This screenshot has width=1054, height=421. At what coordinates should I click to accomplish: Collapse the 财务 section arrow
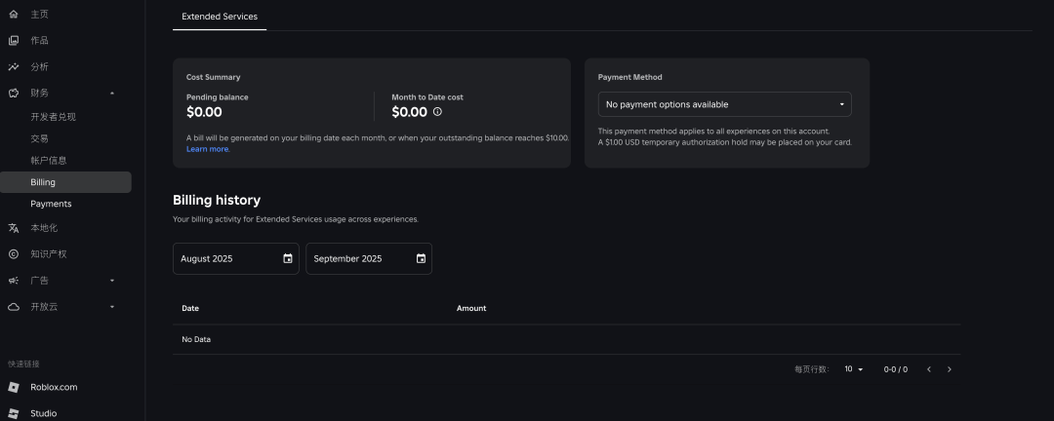coord(112,93)
